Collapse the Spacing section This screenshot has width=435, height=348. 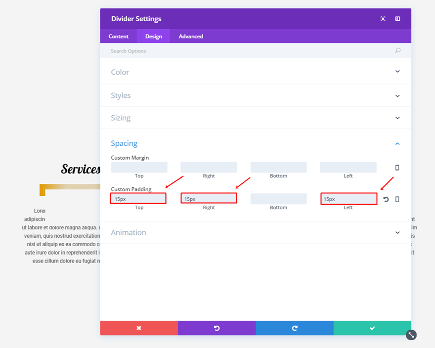point(397,144)
